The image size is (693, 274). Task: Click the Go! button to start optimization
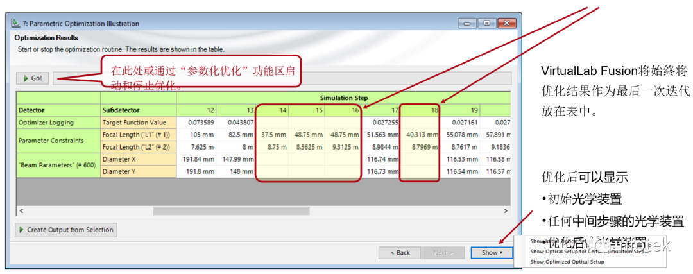click(x=33, y=78)
